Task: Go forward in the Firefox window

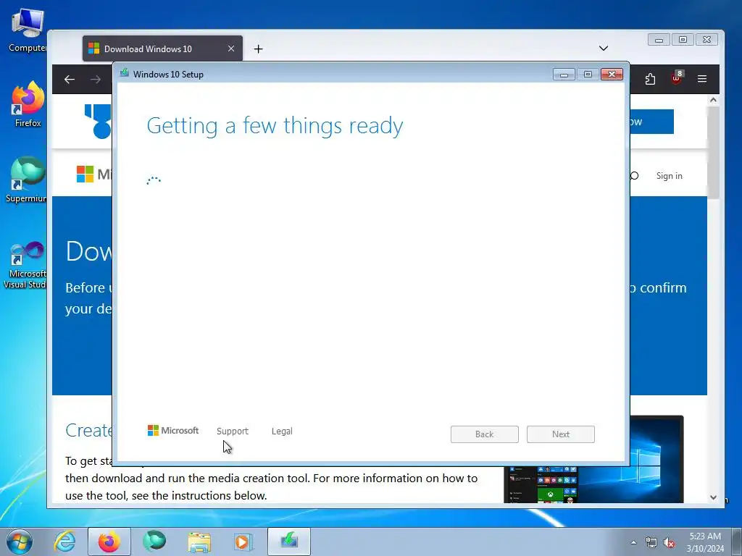Action: [x=96, y=80]
